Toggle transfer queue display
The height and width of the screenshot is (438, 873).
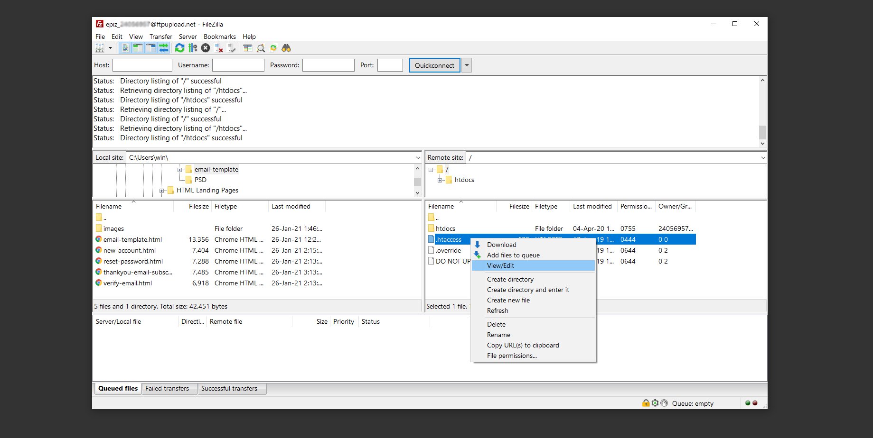pyautogui.click(x=164, y=48)
